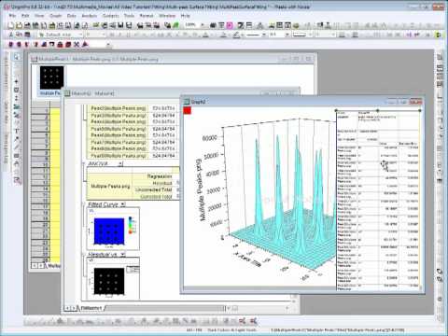Expand the Residual section dropdown
The width and height of the screenshot is (448, 336).
click(123, 254)
